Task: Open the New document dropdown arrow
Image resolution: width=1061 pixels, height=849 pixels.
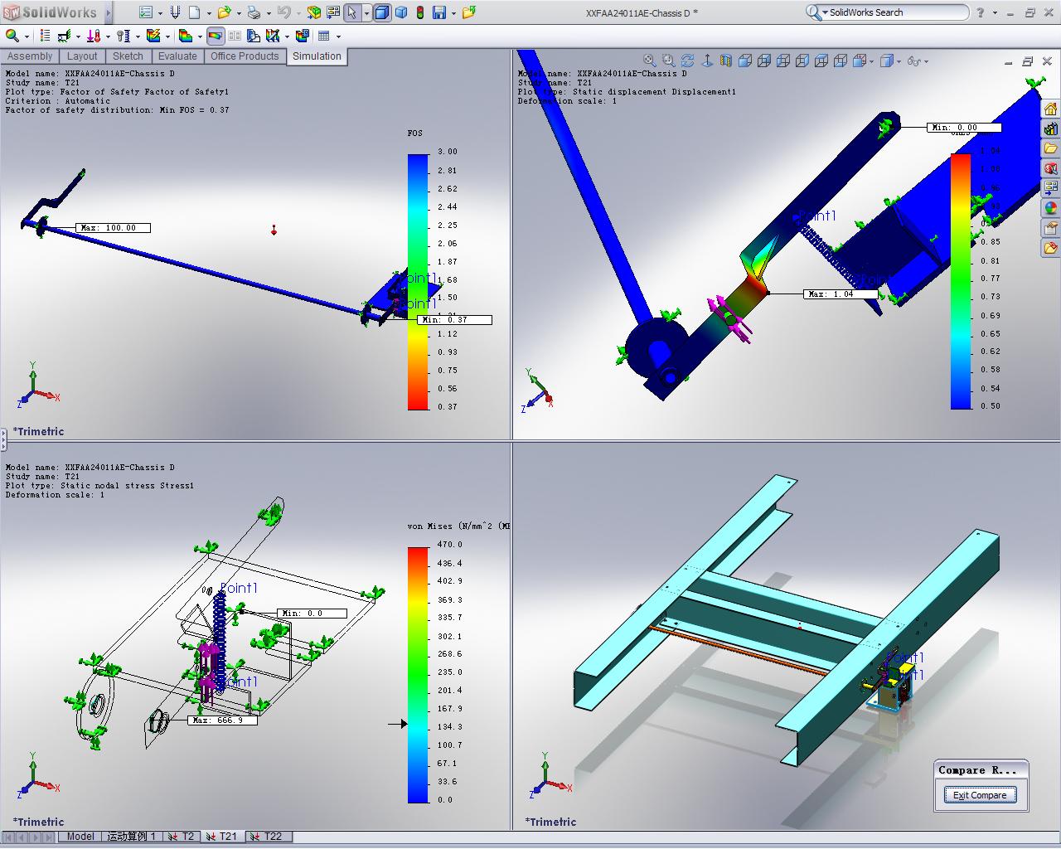Action: (208, 13)
